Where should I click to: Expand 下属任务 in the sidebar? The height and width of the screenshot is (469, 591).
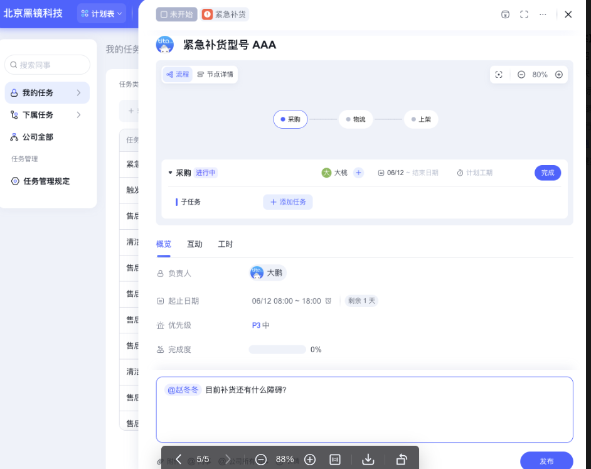click(78, 115)
